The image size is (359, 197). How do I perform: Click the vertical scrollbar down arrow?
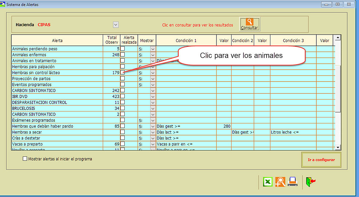coord(338,147)
